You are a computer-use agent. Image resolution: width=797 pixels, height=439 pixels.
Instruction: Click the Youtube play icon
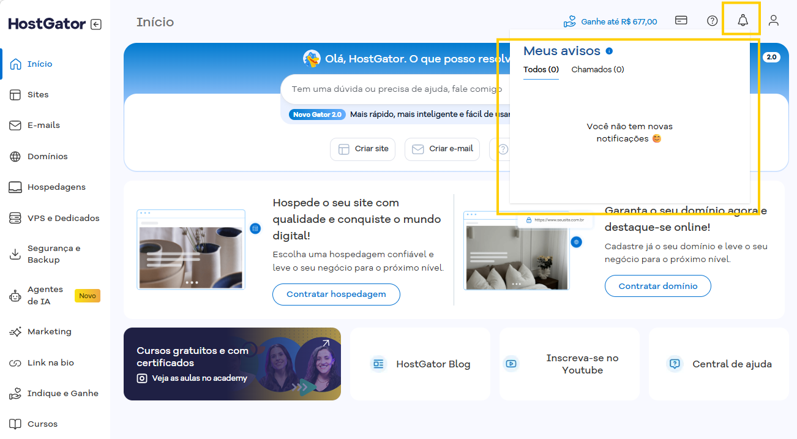pos(511,364)
